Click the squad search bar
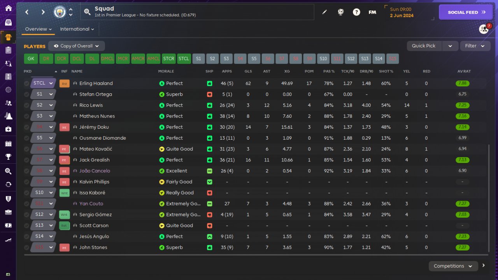The width and height of the screenshot is (498, 280). (197, 12)
